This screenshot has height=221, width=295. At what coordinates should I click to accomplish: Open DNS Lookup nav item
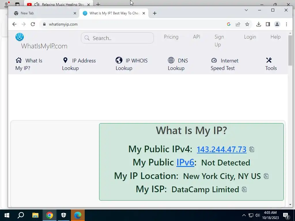178,64
